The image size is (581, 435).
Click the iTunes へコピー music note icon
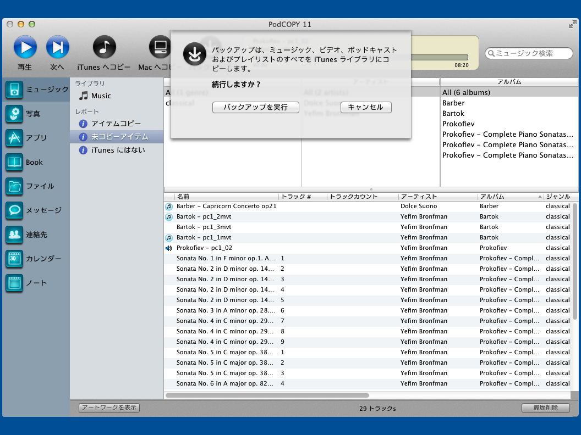pos(104,47)
